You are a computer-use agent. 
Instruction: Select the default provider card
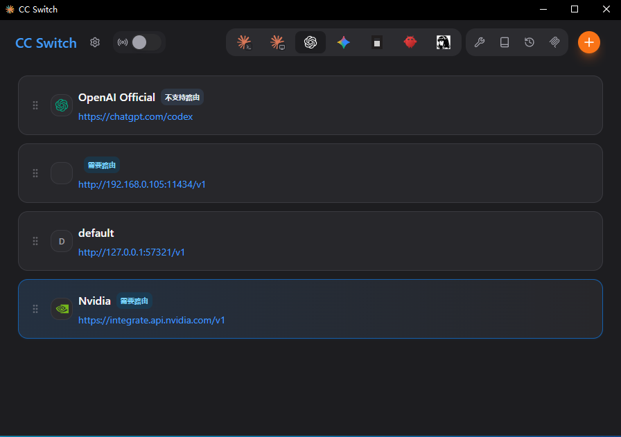pyautogui.click(x=310, y=241)
